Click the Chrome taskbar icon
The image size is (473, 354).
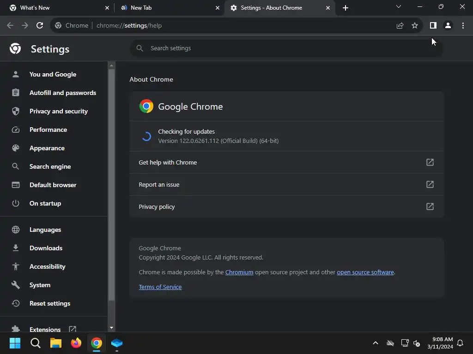pos(97,343)
